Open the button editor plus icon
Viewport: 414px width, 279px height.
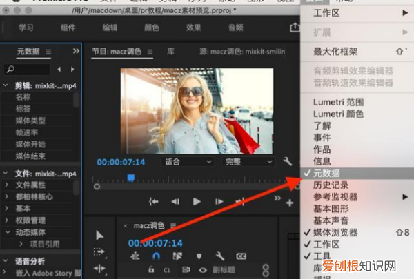pos(290,203)
